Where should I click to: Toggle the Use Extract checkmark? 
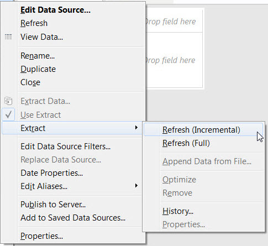8,114
